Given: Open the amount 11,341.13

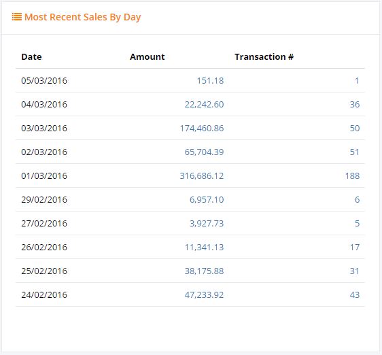Looking at the screenshot, I should 204,248.
